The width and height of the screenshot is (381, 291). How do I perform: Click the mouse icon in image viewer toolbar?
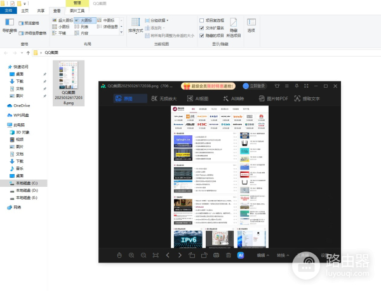pos(119,255)
